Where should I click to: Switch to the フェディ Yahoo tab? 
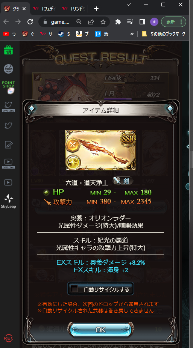coord(44,9)
